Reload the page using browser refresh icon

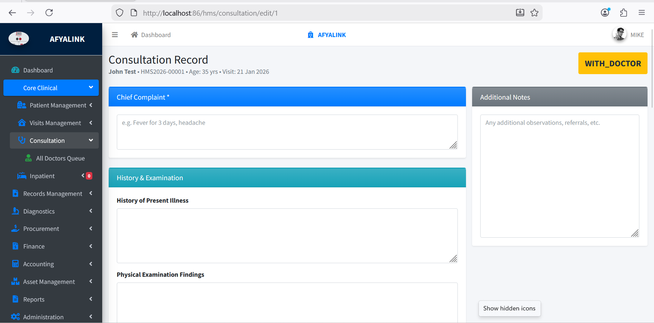coord(49,13)
